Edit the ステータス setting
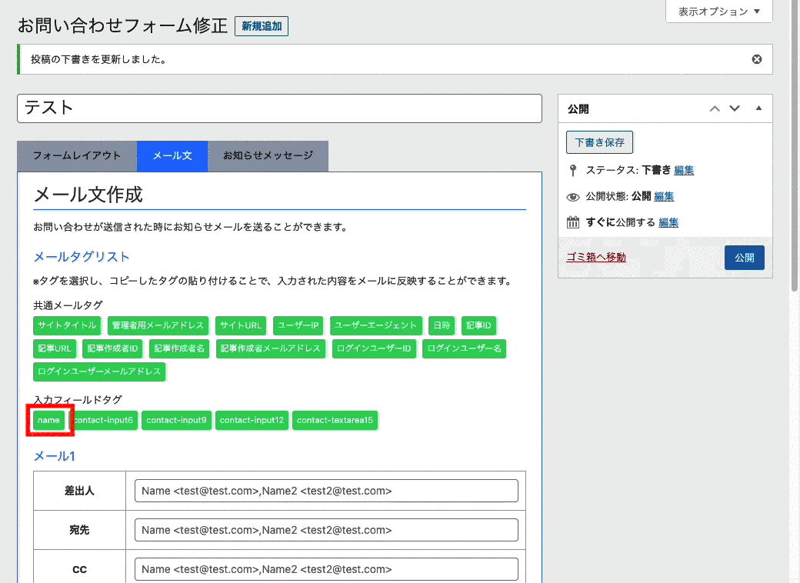Screen dimensions: 800x583 tap(684, 171)
